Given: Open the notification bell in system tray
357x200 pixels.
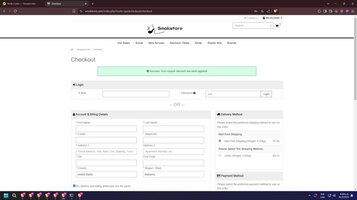Looking at the screenshot, I should [352, 196].
